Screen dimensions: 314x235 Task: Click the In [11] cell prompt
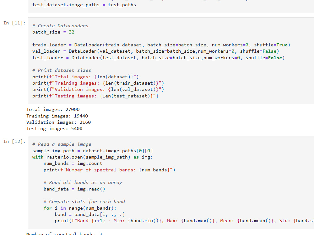pyautogui.click(x=14, y=23)
